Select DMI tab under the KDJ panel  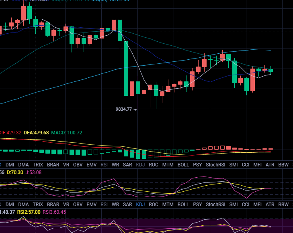tap(10, 204)
